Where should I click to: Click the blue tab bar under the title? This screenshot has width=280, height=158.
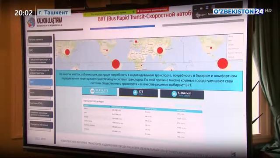(122, 27)
